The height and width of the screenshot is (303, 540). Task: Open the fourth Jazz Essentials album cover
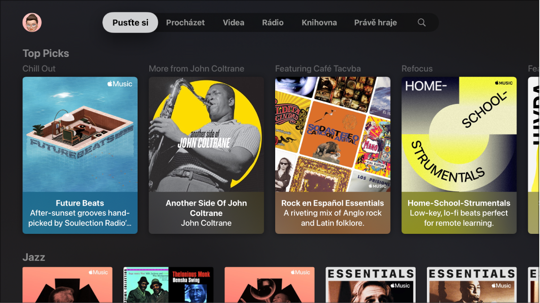pos(370,285)
